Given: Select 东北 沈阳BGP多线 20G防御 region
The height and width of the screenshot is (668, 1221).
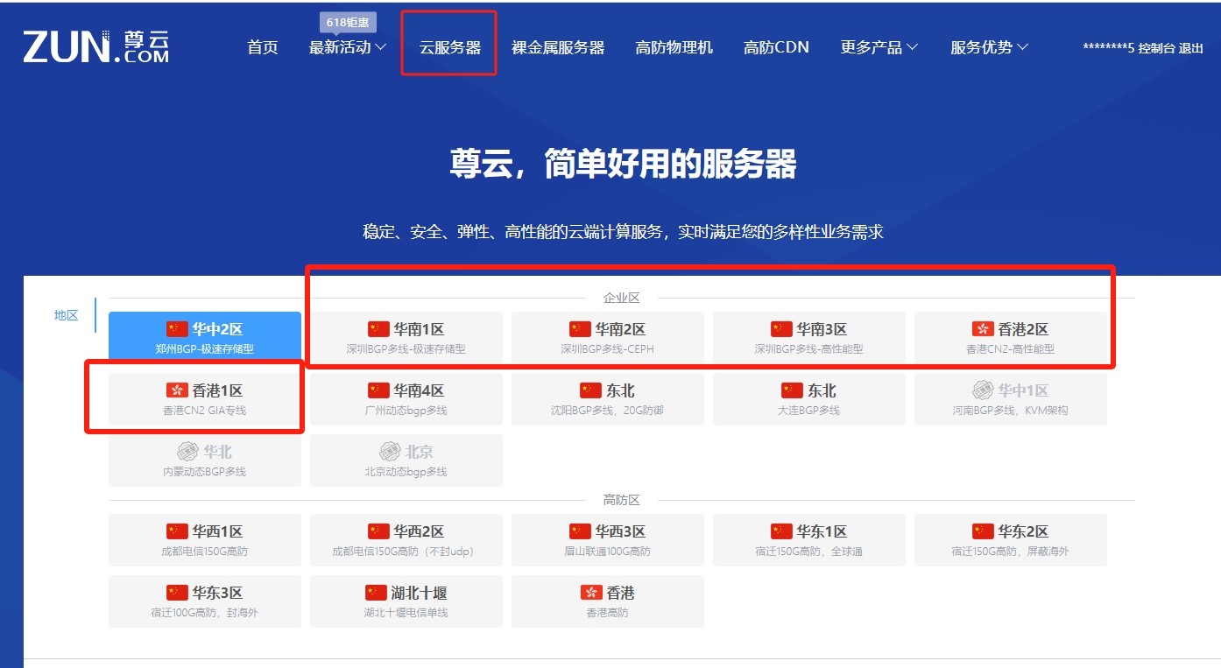Looking at the screenshot, I should (x=608, y=399).
